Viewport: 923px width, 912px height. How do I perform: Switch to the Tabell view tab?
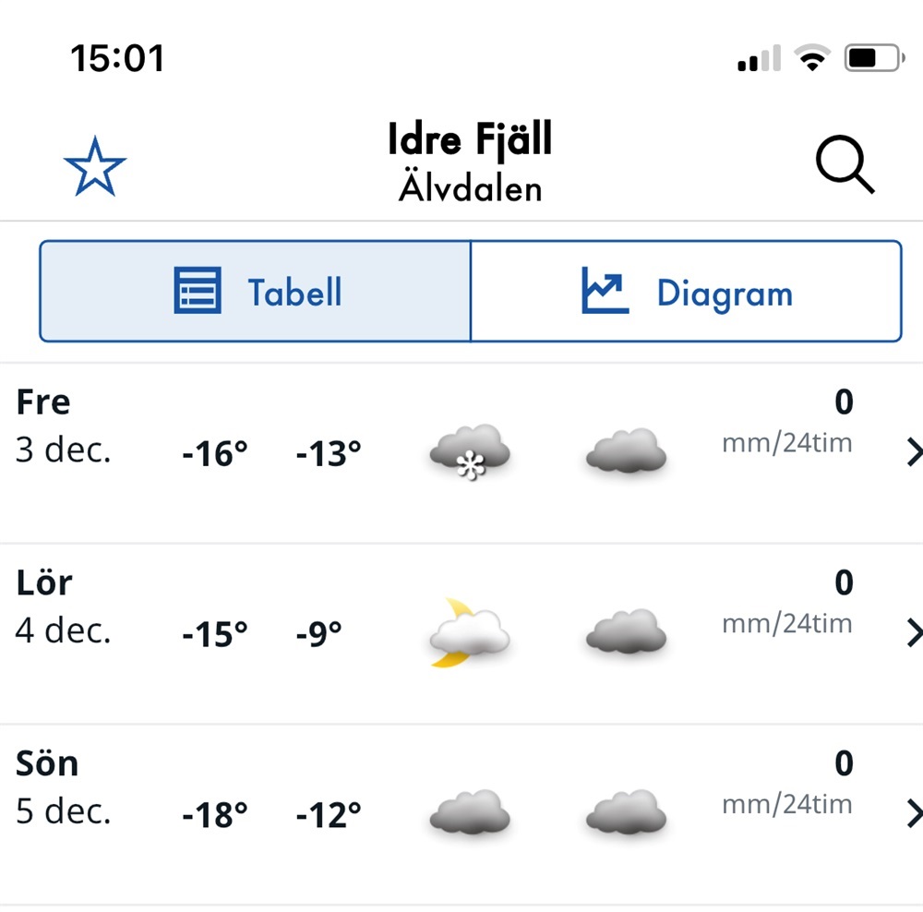tap(256, 291)
